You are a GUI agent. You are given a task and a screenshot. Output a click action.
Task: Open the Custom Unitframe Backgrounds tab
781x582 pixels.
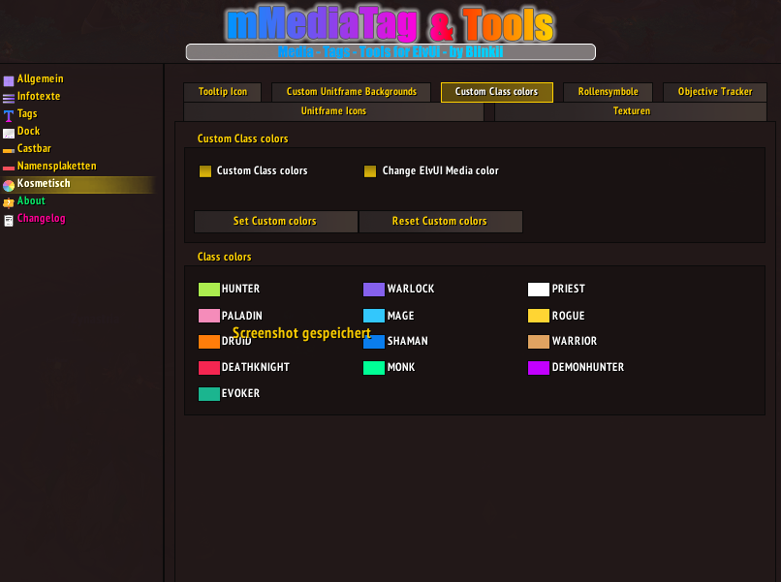tap(352, 92)
